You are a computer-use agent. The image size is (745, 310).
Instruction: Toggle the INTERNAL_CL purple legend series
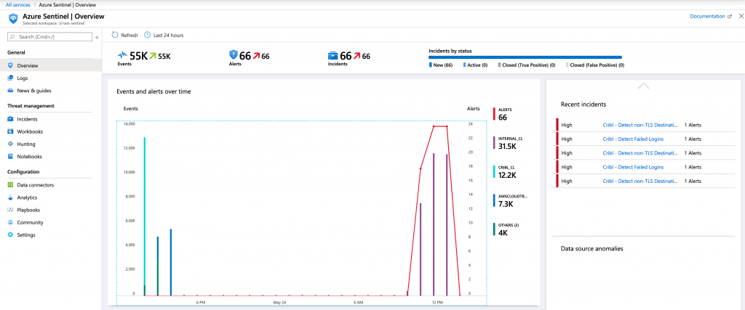tap(509, 142)
